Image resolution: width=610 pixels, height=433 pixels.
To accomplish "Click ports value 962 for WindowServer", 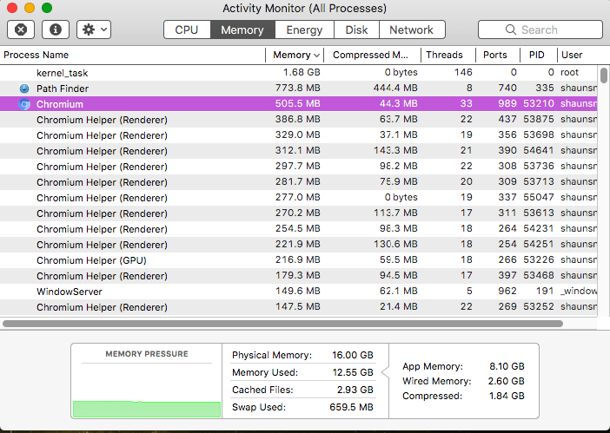I will (507, 291).
